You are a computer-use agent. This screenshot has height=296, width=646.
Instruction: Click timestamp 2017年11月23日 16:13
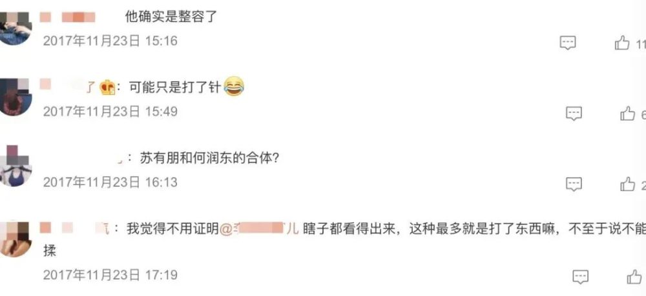pos(110,182)
